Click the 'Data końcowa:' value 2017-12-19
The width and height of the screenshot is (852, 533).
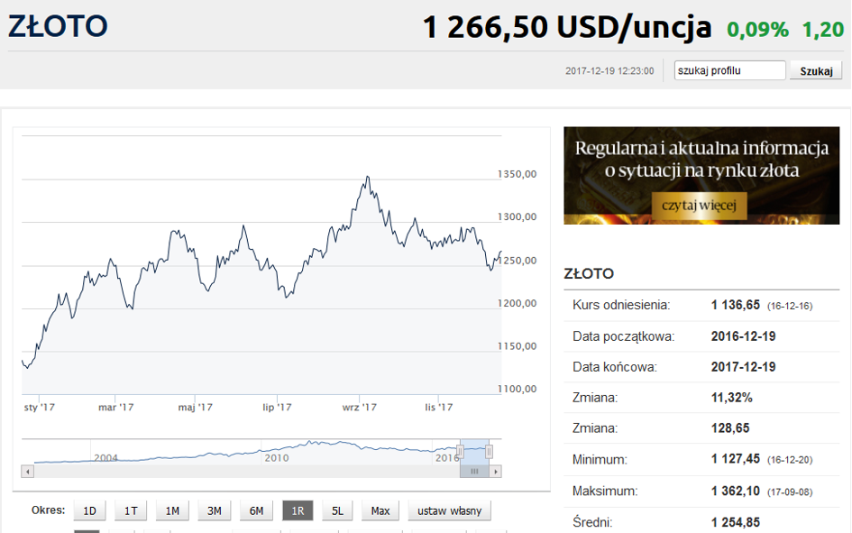743,367
